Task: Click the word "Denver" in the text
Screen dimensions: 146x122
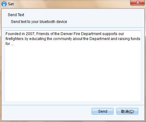Action: [66, 34]
